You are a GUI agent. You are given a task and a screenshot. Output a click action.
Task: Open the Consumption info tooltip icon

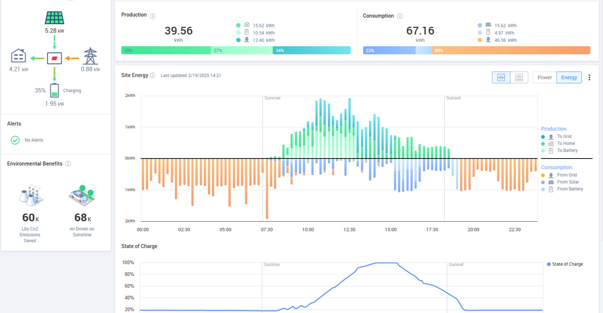click(400, 16)
